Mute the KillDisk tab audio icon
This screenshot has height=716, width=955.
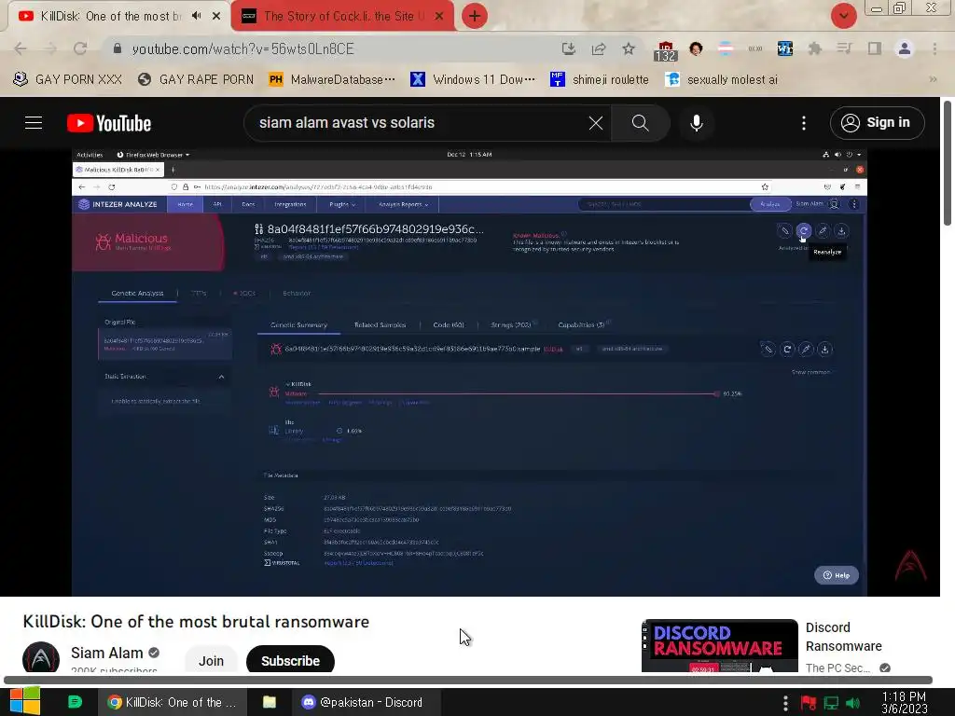point(196,16)
